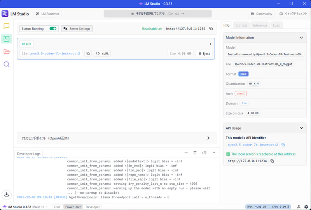Screen dimensions: 311x210
Task: Toggle server Status Running switch
Action: coord(53,28)
